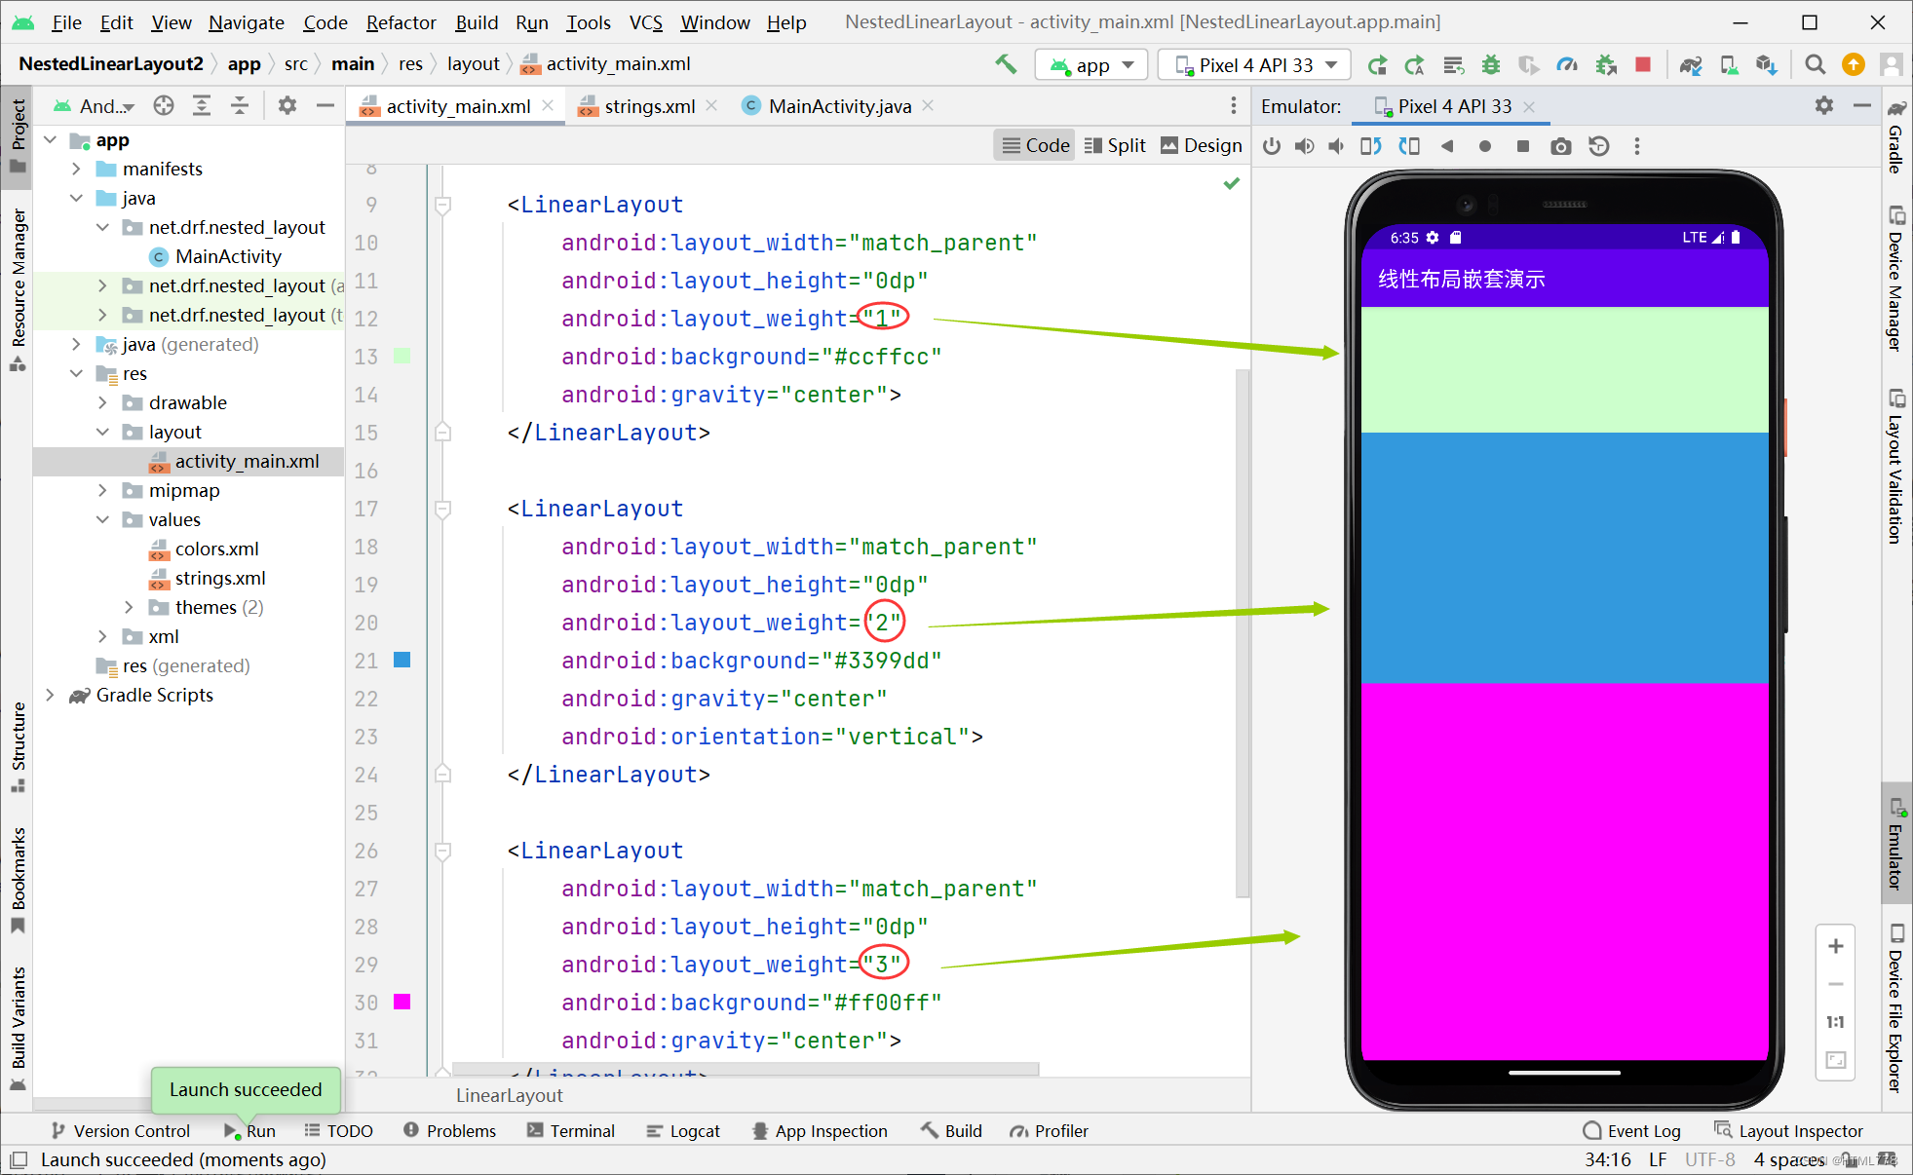Select the Code view mode
This screenshot has width=1913, height=1175.
[x=1035, y=145]
